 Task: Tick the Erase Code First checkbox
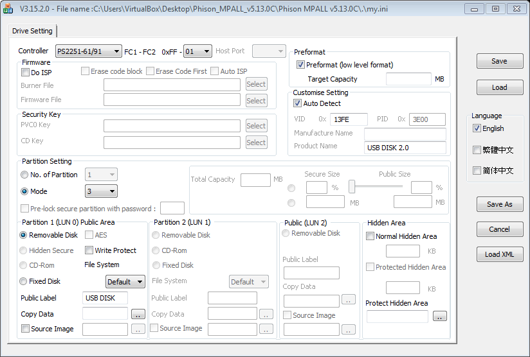click(x=150, y=71)
